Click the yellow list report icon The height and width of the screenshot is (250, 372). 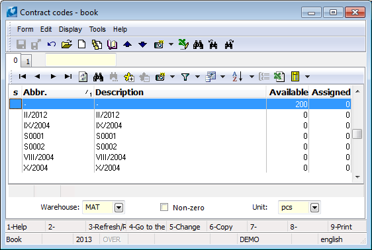click(x=295, y=77)
